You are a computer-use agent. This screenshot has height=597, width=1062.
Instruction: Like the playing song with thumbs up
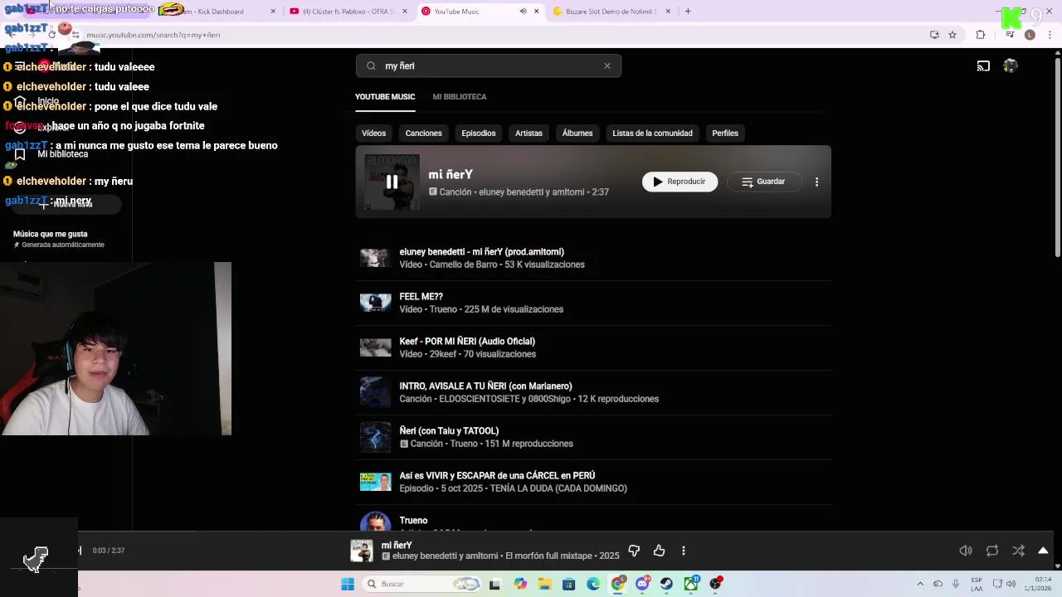click(659, 551)
